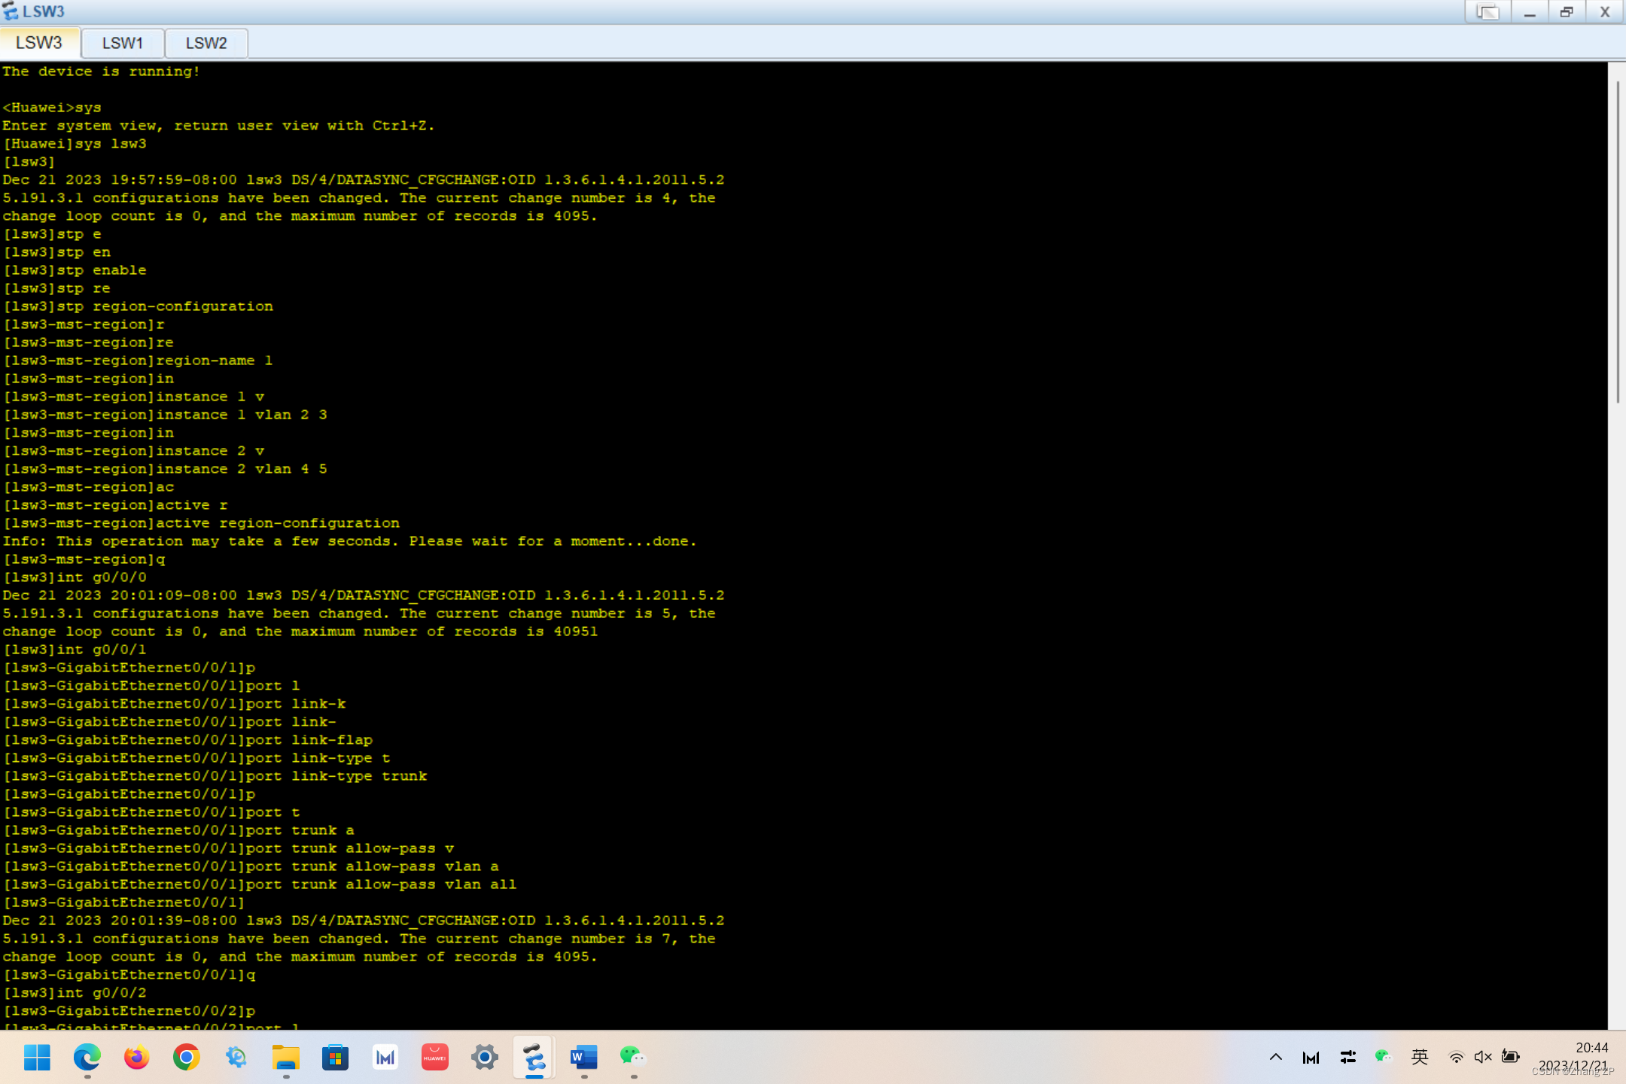Toggle the muted volume speaker icon

[1482, 1057]
